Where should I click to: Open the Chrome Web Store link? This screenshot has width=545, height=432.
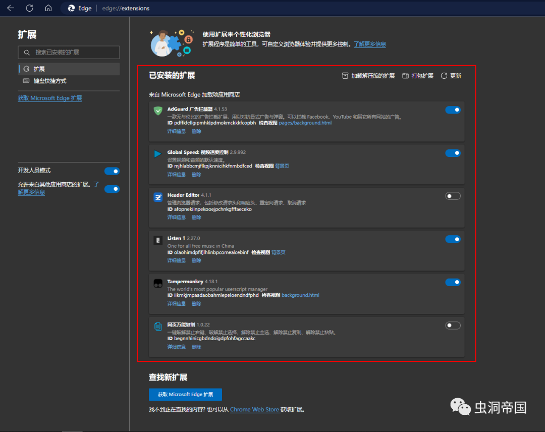coord(254,409)
